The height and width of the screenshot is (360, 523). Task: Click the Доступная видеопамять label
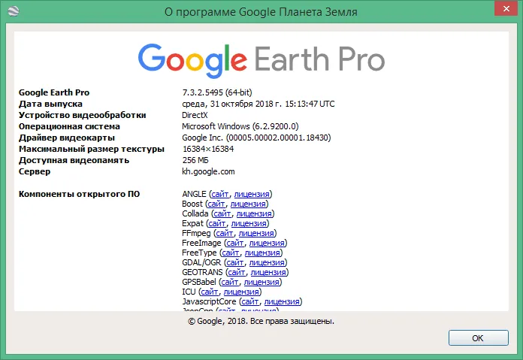74,160
